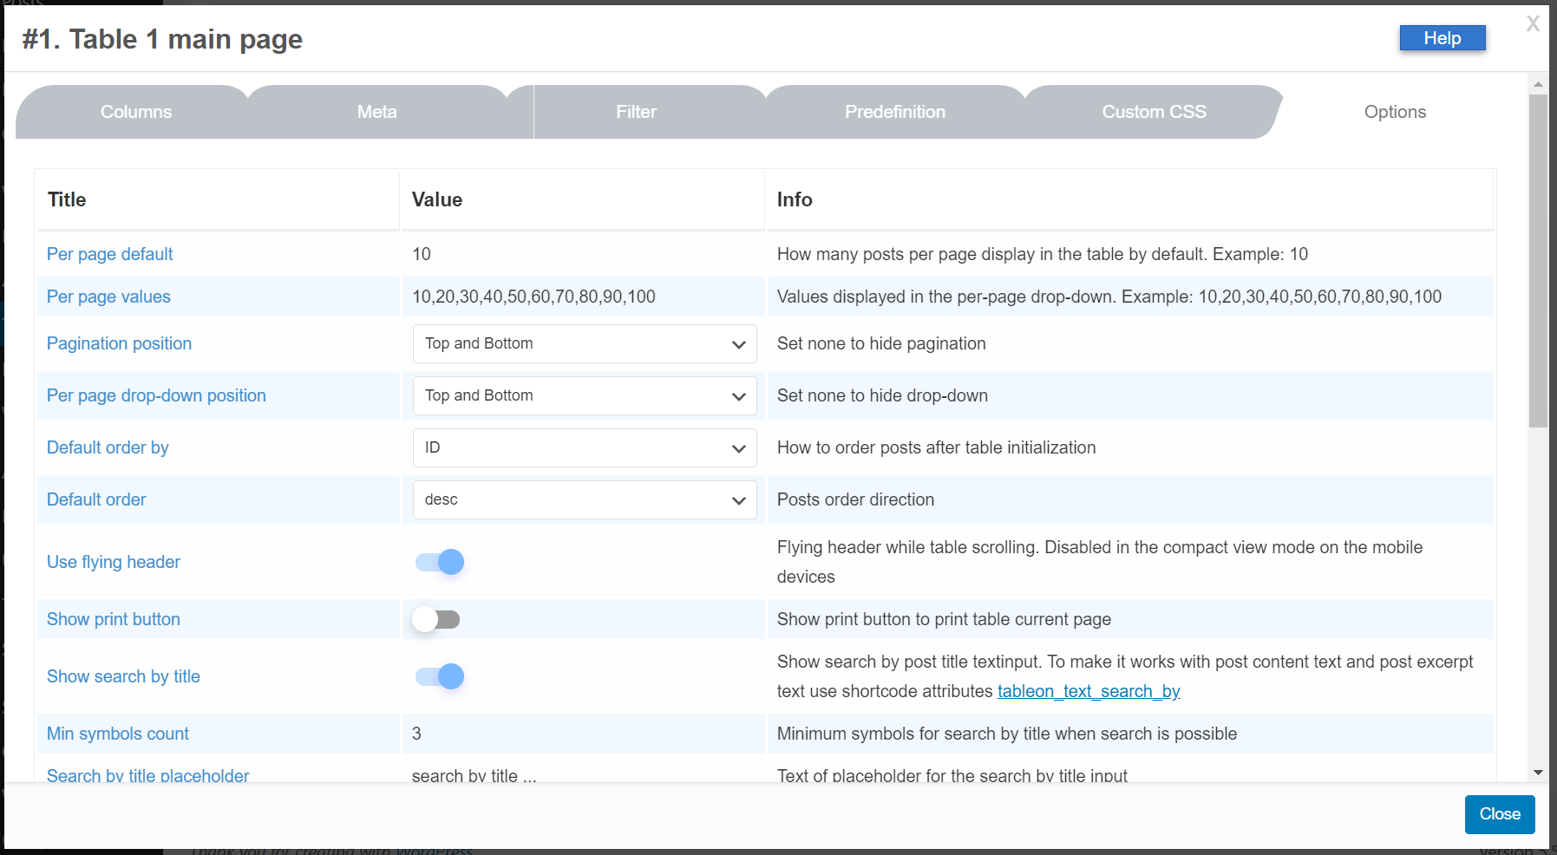This screenshot has height=855, width=1557.
Task: Click the '#1. Table 1 main page' heading
Action: [x=162, y=39]
